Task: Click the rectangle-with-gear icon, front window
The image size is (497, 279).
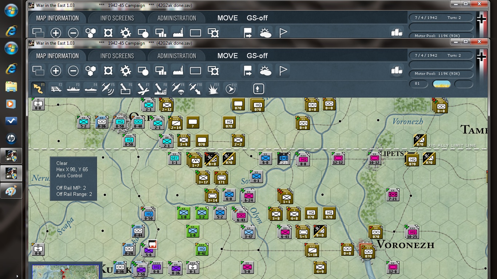Action: tap(213, 70)
